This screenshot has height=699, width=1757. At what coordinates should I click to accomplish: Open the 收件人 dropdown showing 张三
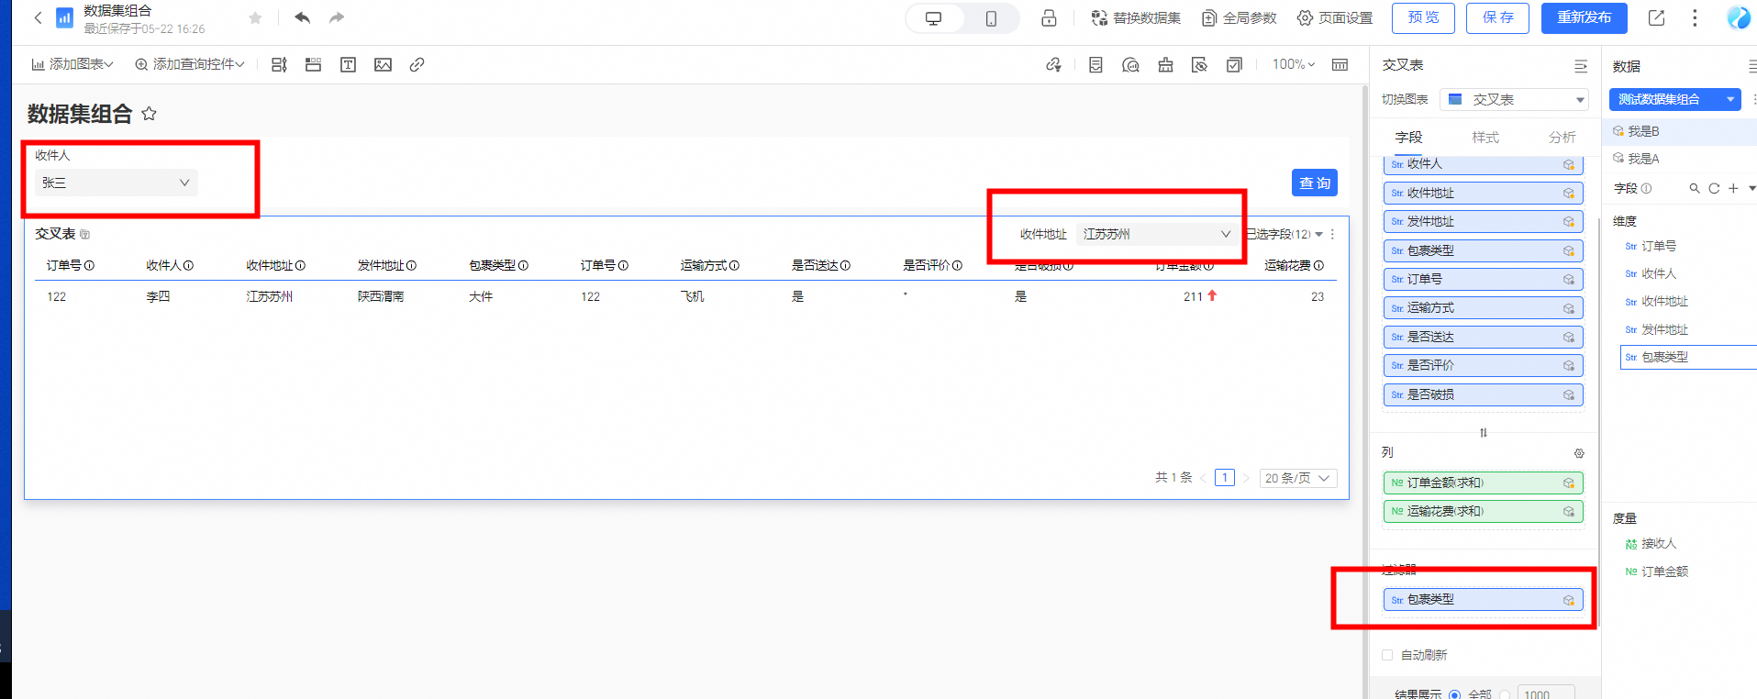117,183
